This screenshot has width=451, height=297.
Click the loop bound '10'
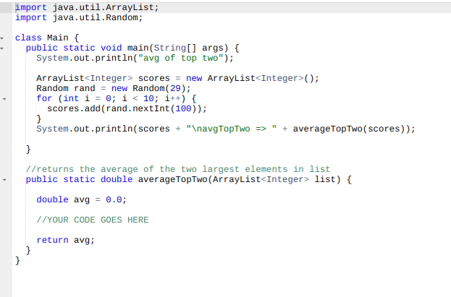coord(148,98)
